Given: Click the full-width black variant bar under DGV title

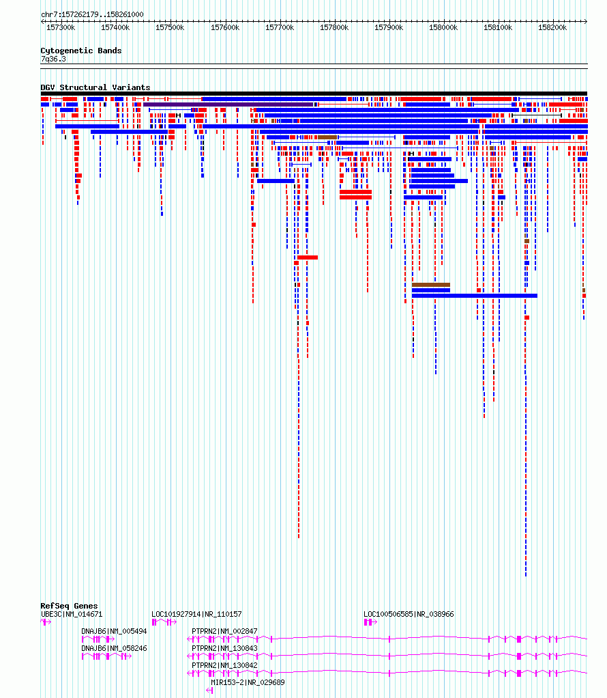Looking at the screenshot, I should tap(314, 94).
